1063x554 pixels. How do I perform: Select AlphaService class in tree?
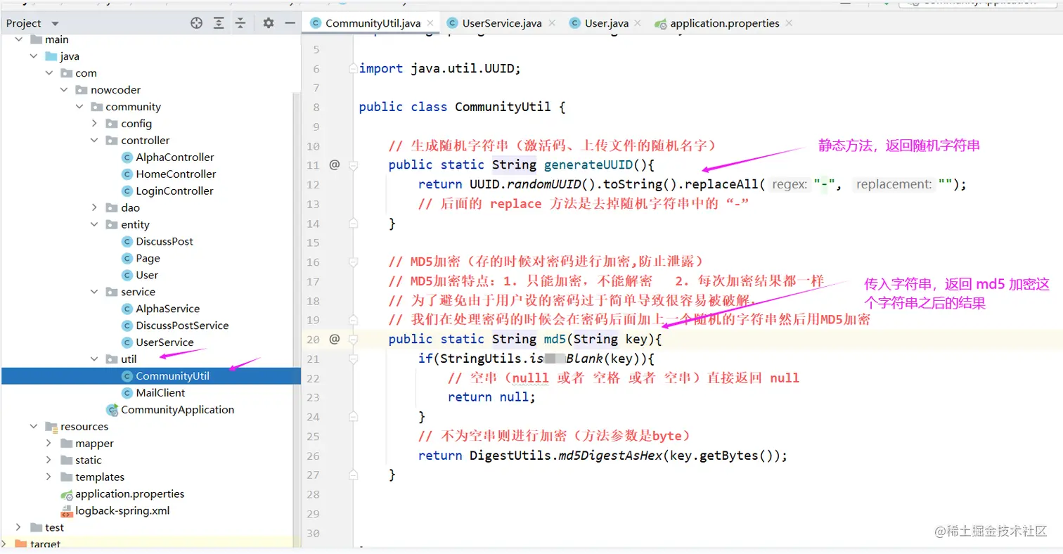coord(161,309)
